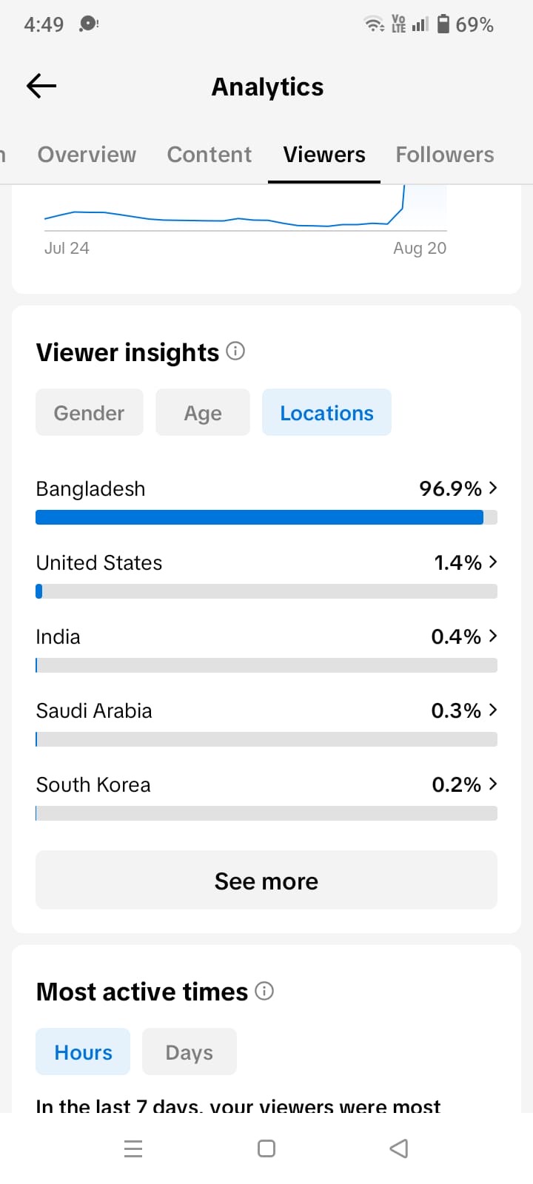Image resolution: width=533 pixels, height=1184 pixels.
Task: Open the Followers tab
Action: 445,155
